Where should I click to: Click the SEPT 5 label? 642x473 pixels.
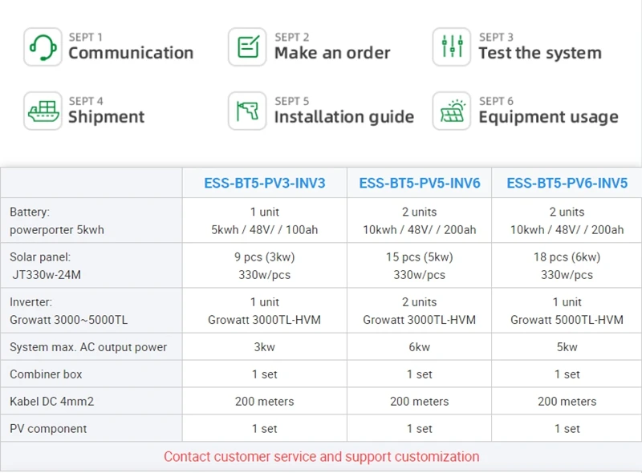point(291,101)
